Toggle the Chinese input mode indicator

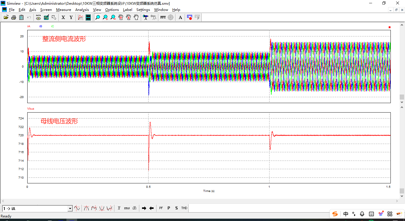[x=346, y=214]
